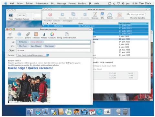Screen dimensions: 155x117
Task: Open iChat from the Dock
Action: pos(53,112)
